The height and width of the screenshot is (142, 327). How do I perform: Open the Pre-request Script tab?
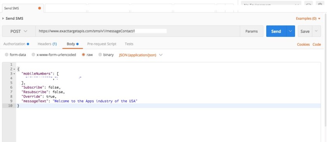102,44
